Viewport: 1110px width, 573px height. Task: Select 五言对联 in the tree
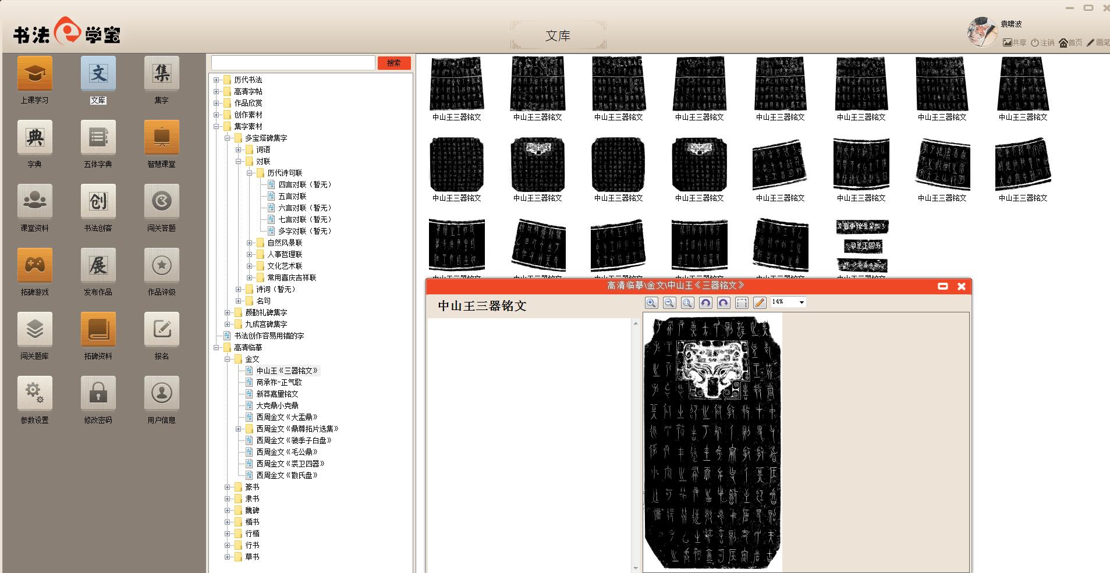(292, 196)
